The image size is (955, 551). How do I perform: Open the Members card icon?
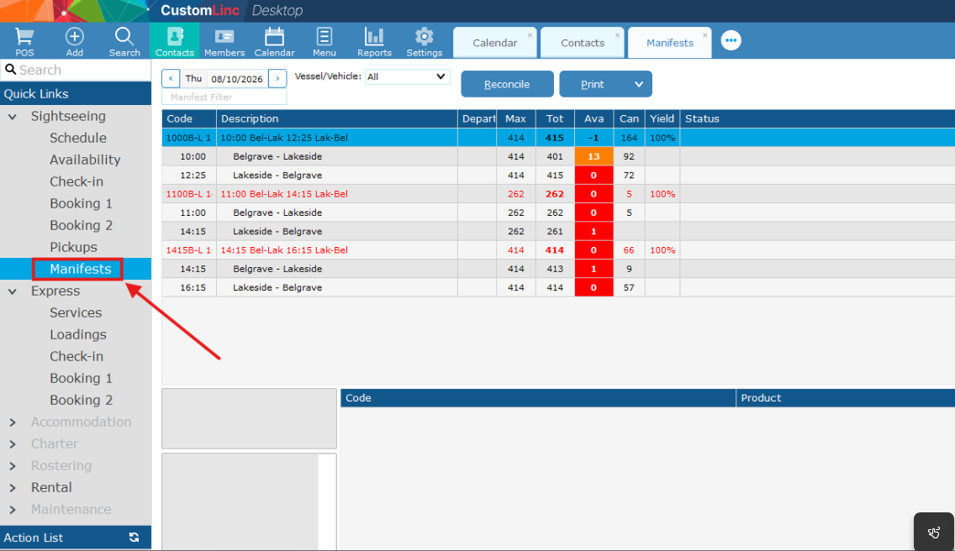tap(224, 41)
